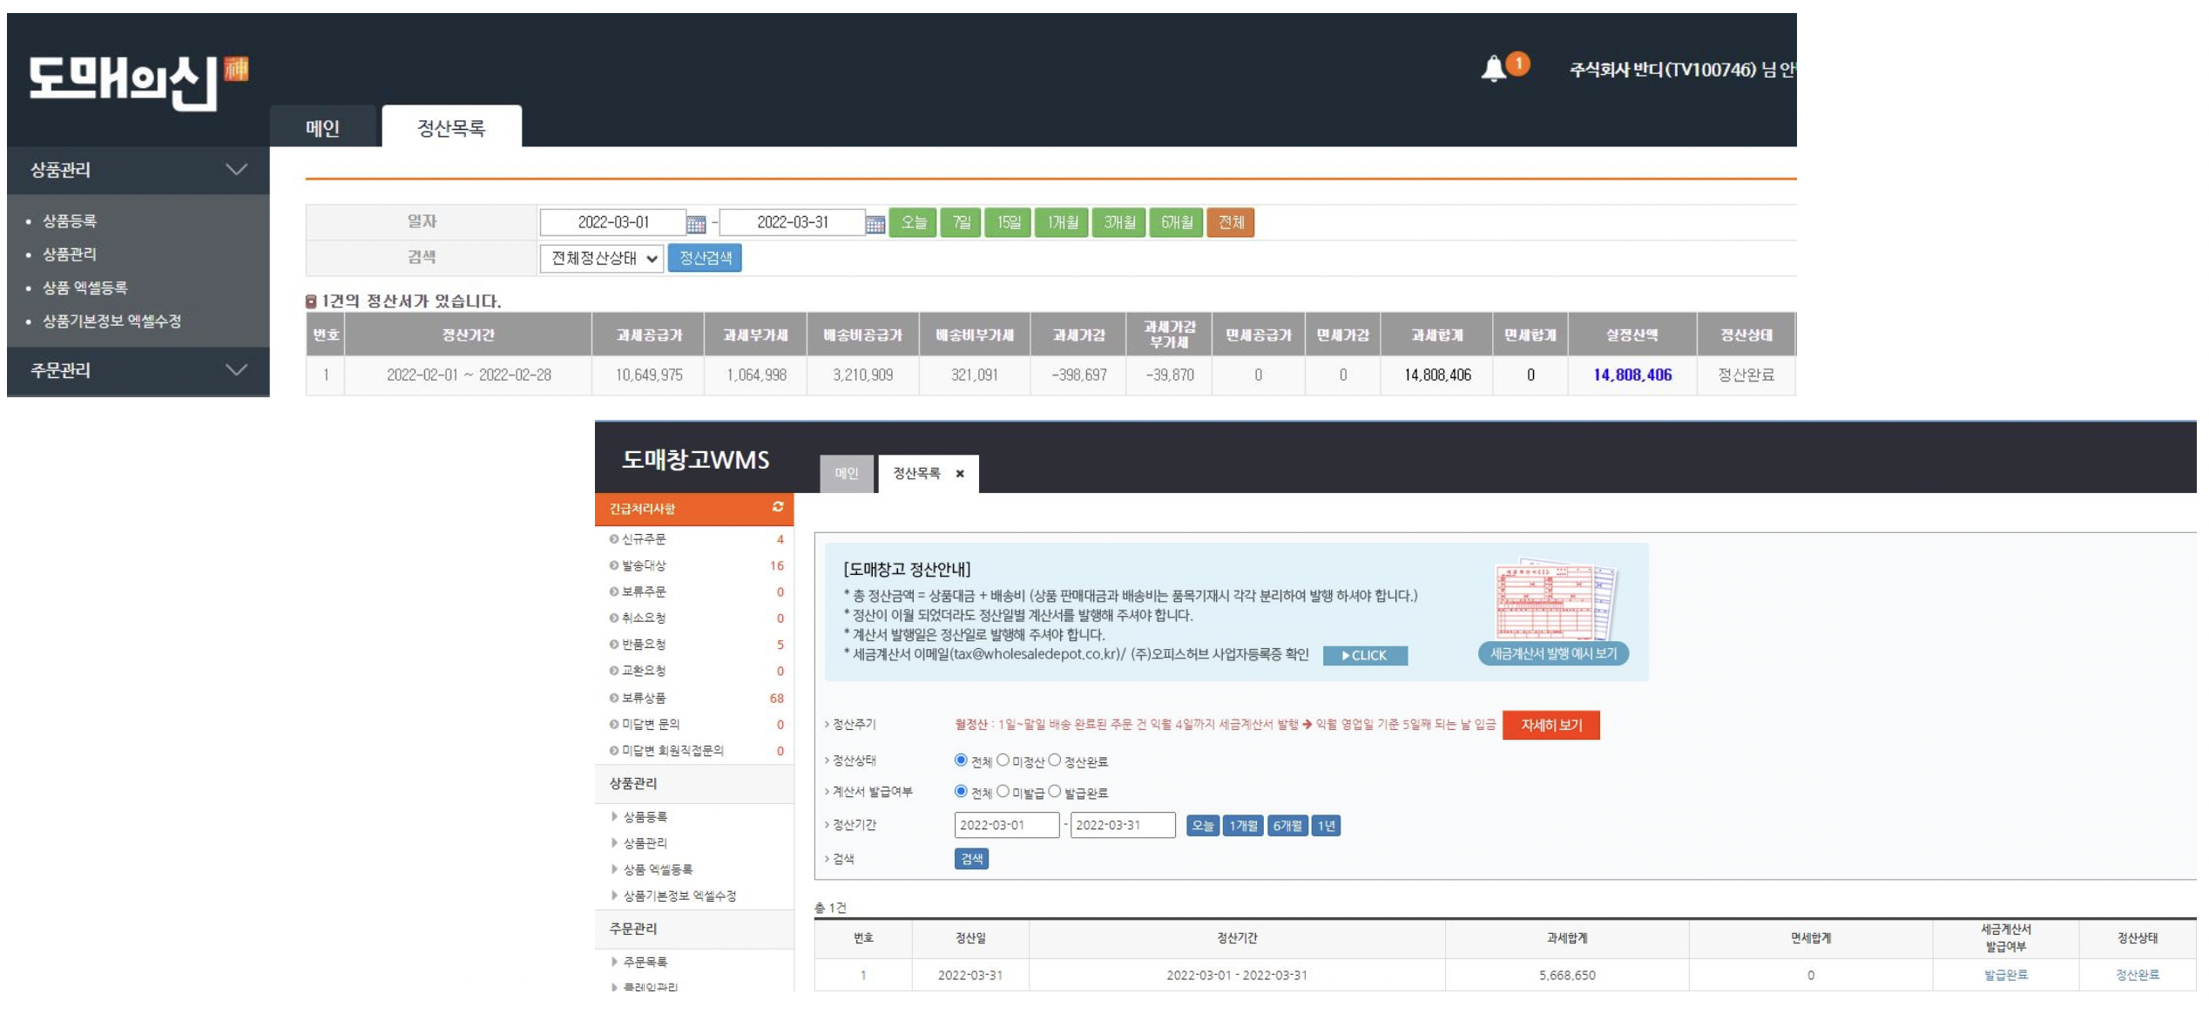
Task: Click the tax invoice example thumbnail image
Action: pos(1554,603)
